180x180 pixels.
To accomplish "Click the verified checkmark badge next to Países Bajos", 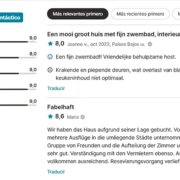I will (x=150, y=44).
